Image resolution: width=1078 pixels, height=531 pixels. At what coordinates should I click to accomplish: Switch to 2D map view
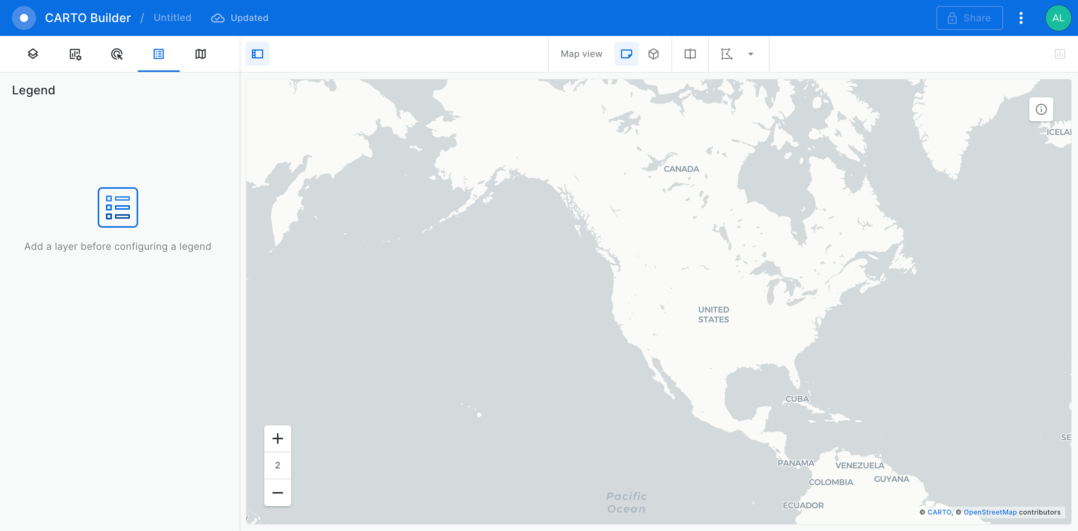pos(627,54)
